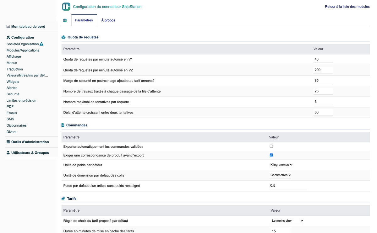
Task: Click the V1 requests per minute quota field
Action: [323, 59]
